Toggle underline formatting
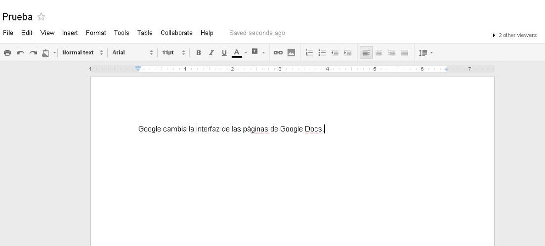The image size is (545, 246). (x=224, y=53)
